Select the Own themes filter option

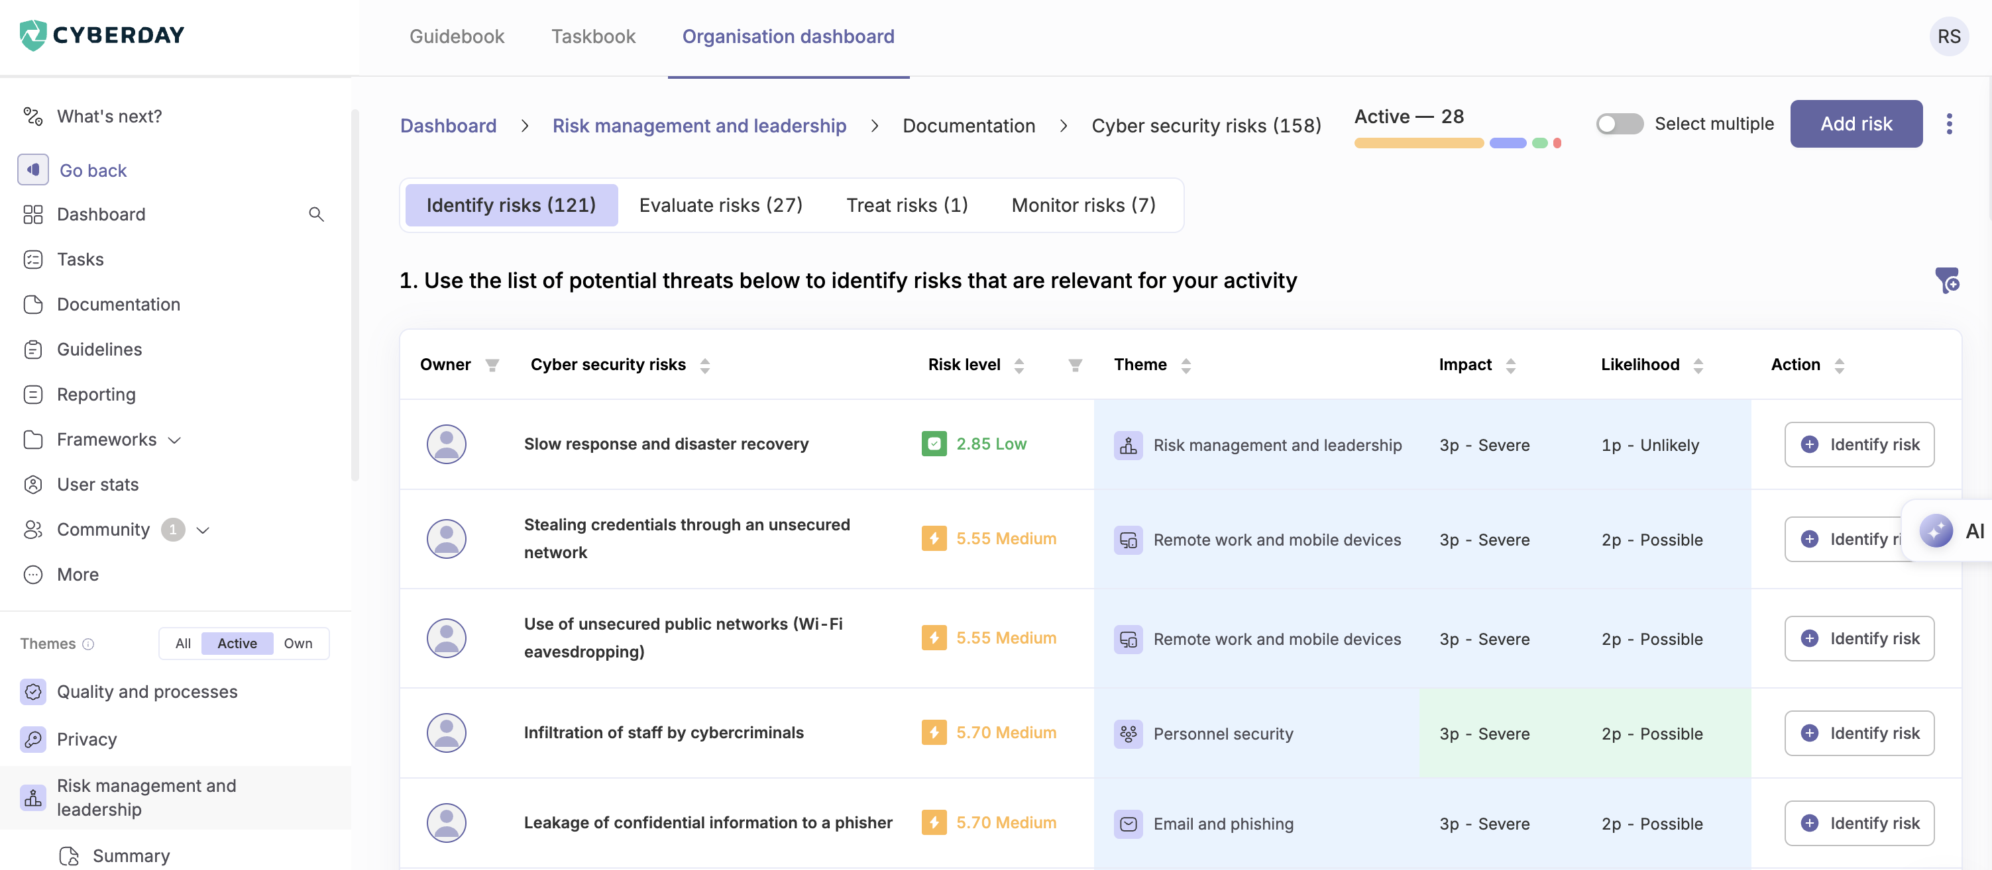(298, 643)
